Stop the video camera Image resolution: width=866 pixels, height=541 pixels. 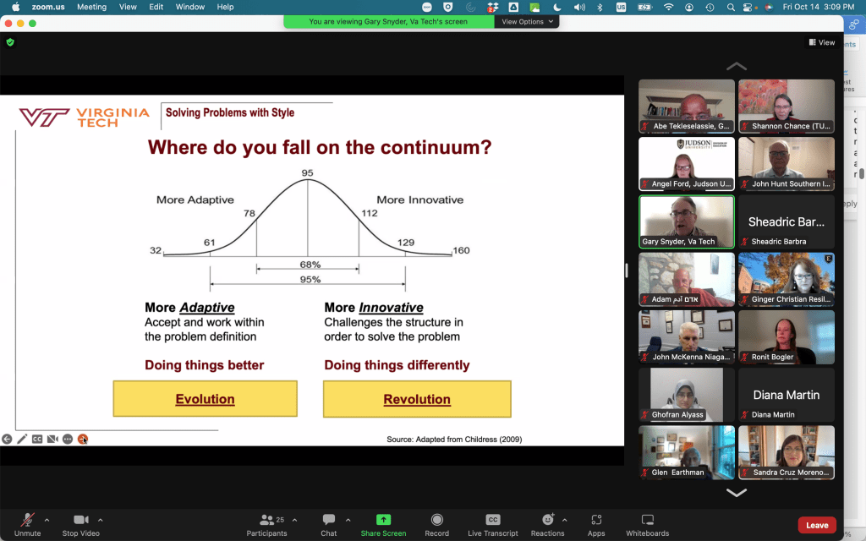click(81, 520)
